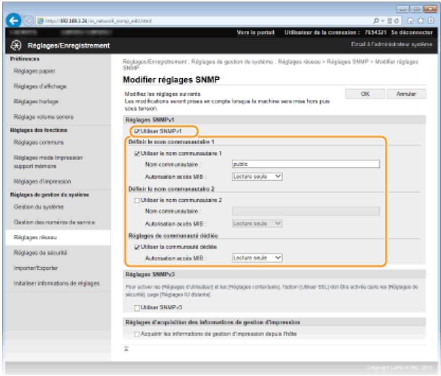Open Réglages d'affichage in sidebar
Viewport: 441px width, 376px height.
(40, 86)
